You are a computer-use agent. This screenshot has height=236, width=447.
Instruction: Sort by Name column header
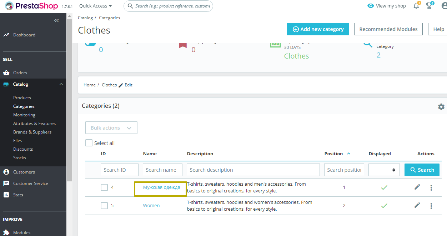click(150, 154)
